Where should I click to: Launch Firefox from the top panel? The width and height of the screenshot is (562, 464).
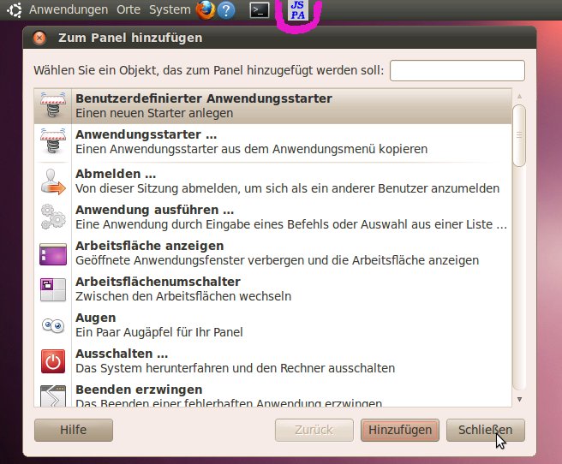coord(206,10)
